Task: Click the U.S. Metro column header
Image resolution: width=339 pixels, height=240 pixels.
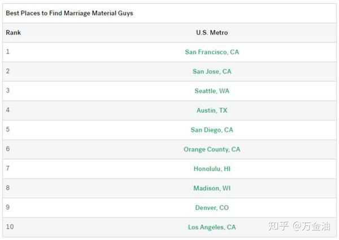Action: click(x=212, y=33)
